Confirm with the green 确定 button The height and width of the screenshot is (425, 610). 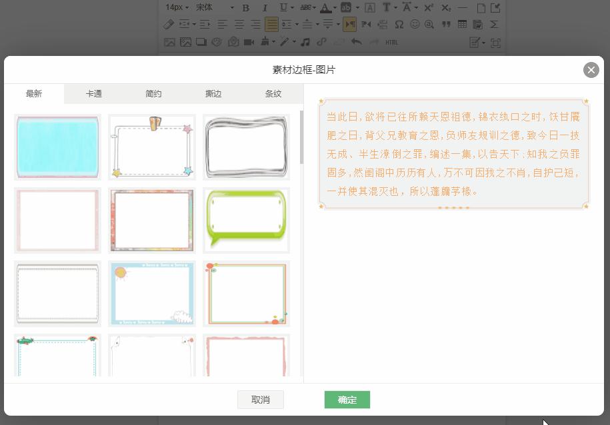point(347,400)
